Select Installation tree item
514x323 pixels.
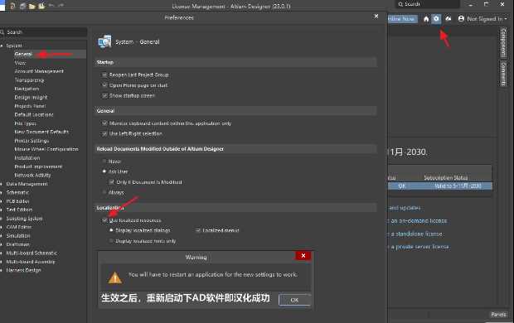(27, 158)
